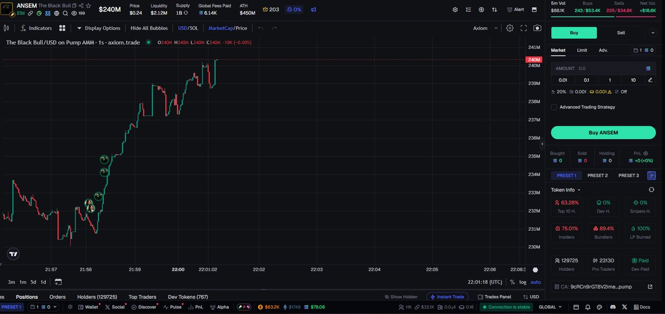Open the globe website icon
The image size is (665, 314).
tap(57, 13)
